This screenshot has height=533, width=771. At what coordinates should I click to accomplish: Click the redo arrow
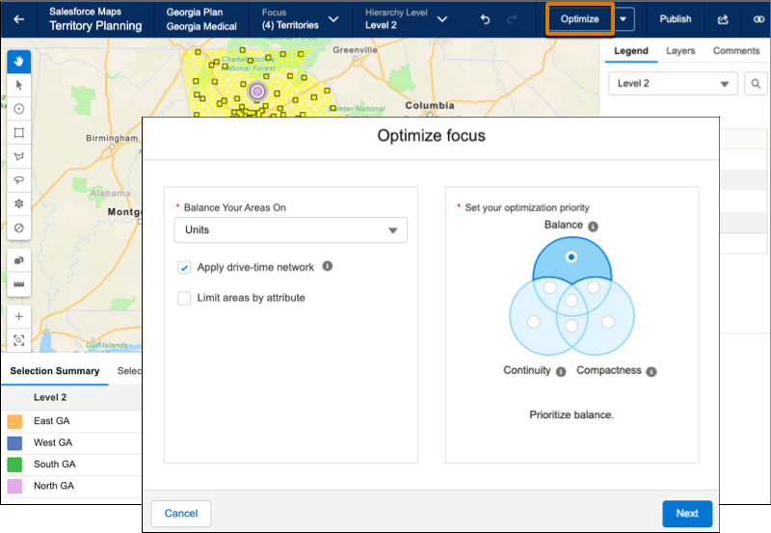[512, 19]
